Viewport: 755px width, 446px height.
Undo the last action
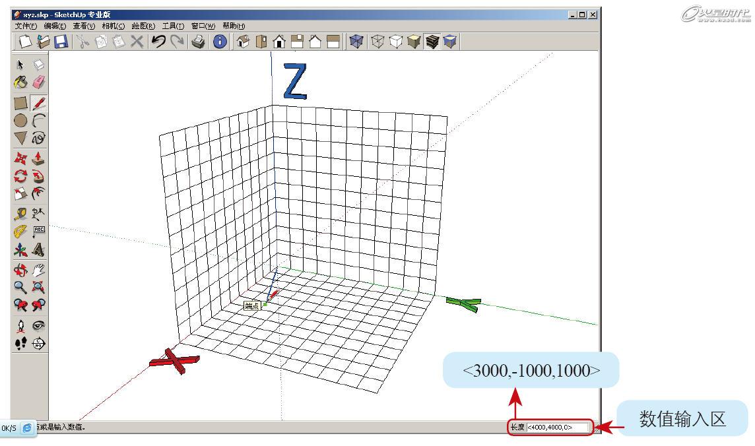point(158,42)
